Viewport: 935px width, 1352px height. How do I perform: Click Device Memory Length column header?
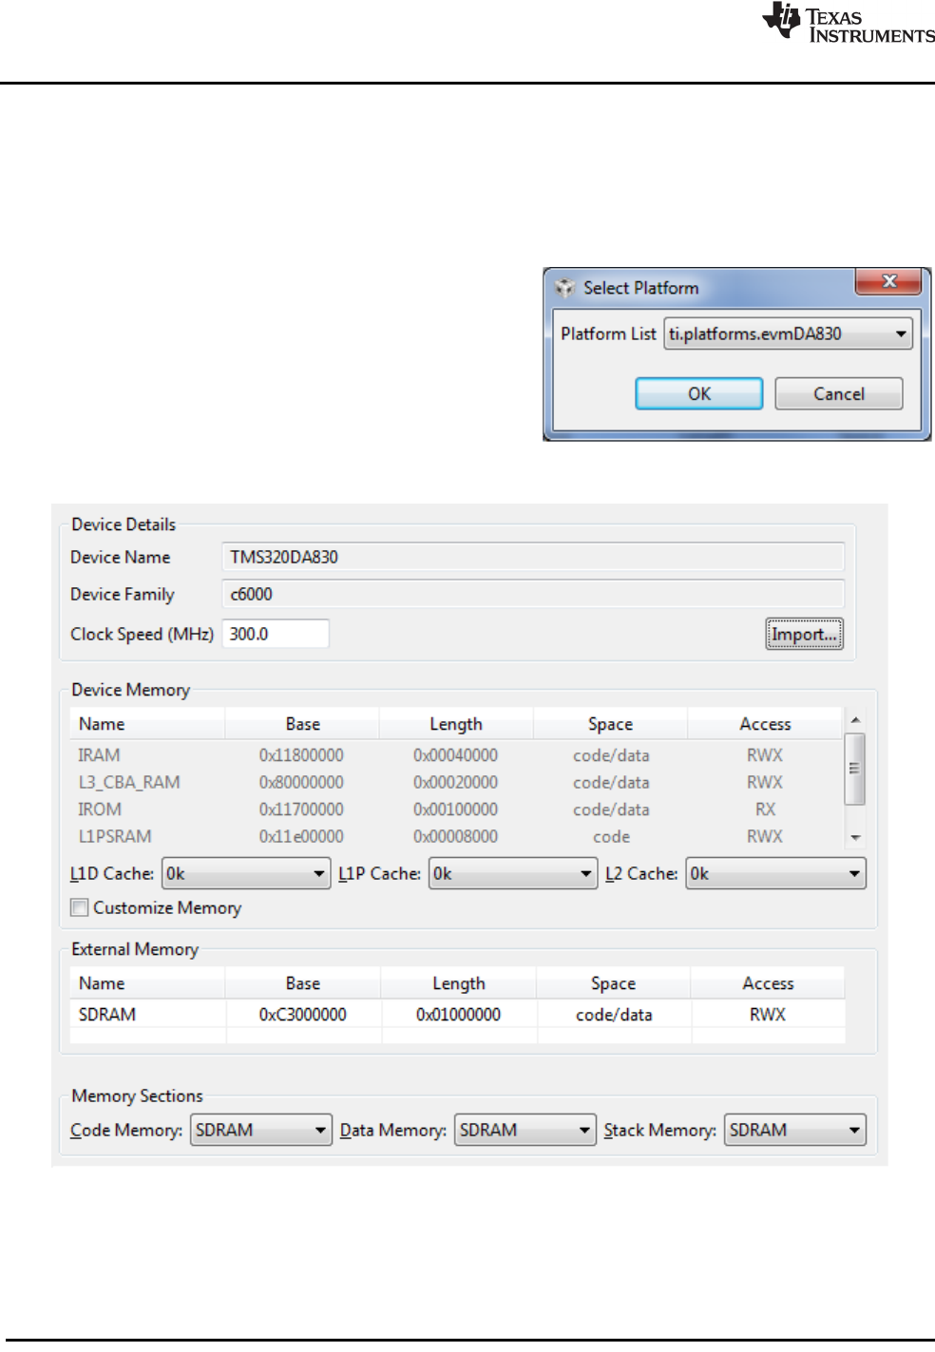(x=456, y=724)
